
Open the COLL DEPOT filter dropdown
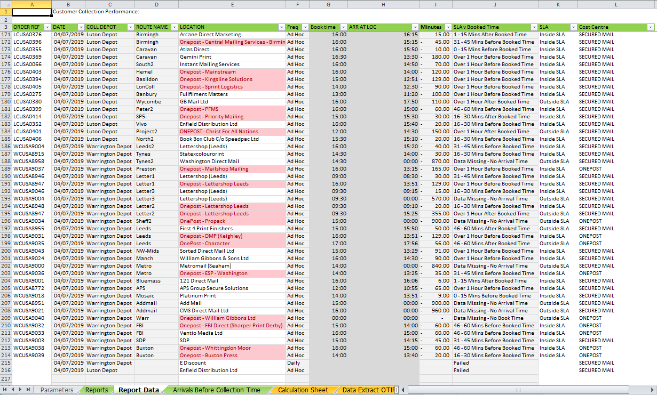[130, 27]
